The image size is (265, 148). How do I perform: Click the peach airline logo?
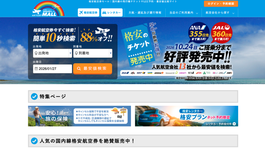click(x=182, y=73)
